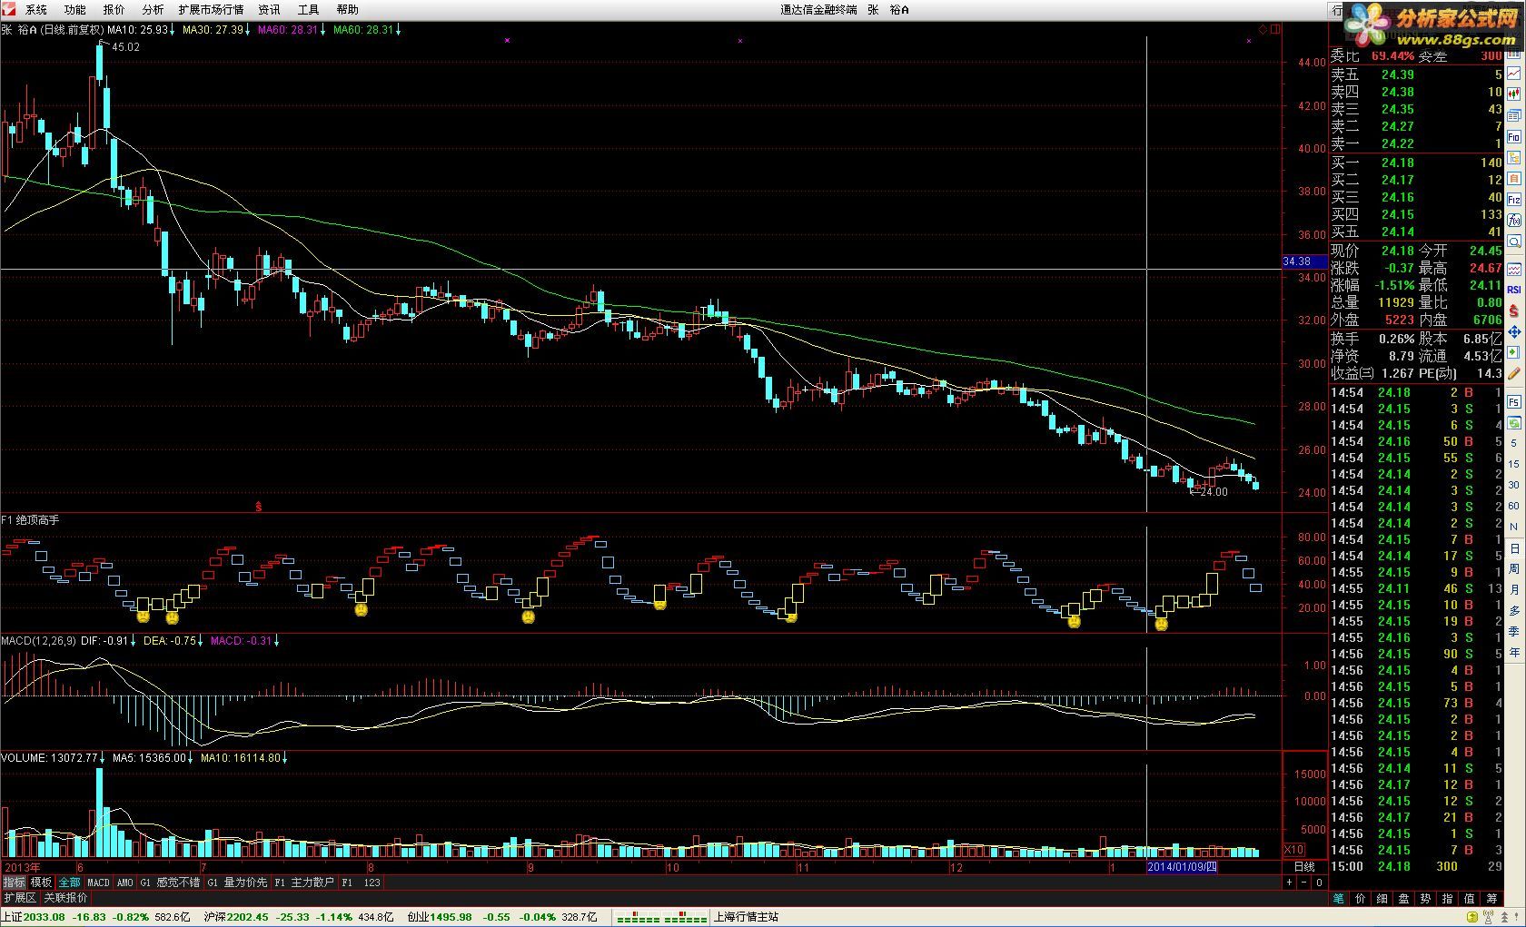Click the pencil drawing tool icon
The height and width of the screenshot is (927, 1526).
click(1514, 373)
